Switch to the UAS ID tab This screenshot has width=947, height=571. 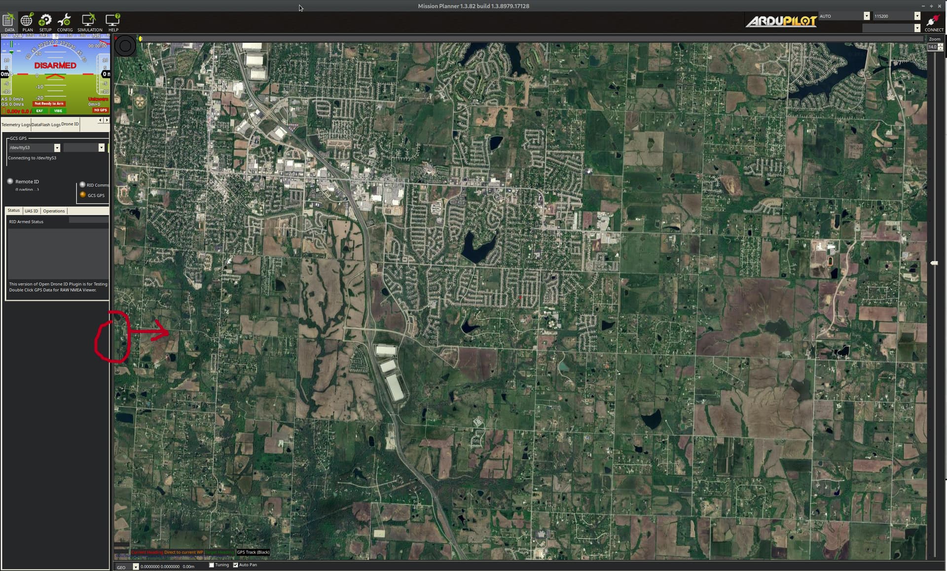(x=31, y=211)
